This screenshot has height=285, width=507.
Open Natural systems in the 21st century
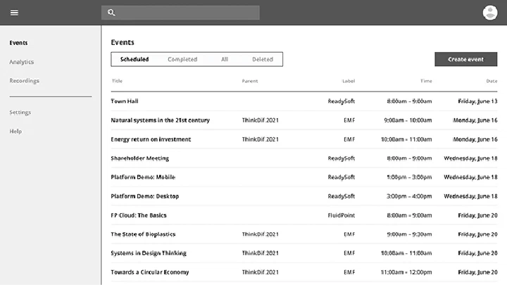pos(161,120)
